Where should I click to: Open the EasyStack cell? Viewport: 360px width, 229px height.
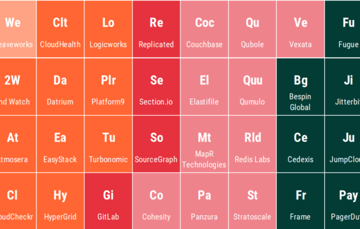[60, 144]
